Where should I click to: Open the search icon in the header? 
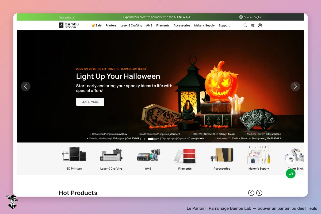245,25
